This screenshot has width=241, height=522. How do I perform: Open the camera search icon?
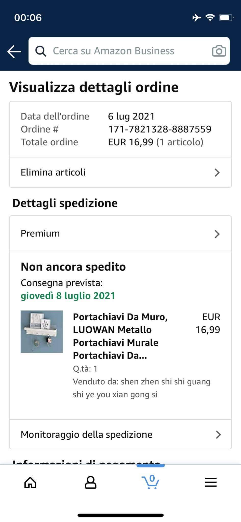[x=219, y=51]
